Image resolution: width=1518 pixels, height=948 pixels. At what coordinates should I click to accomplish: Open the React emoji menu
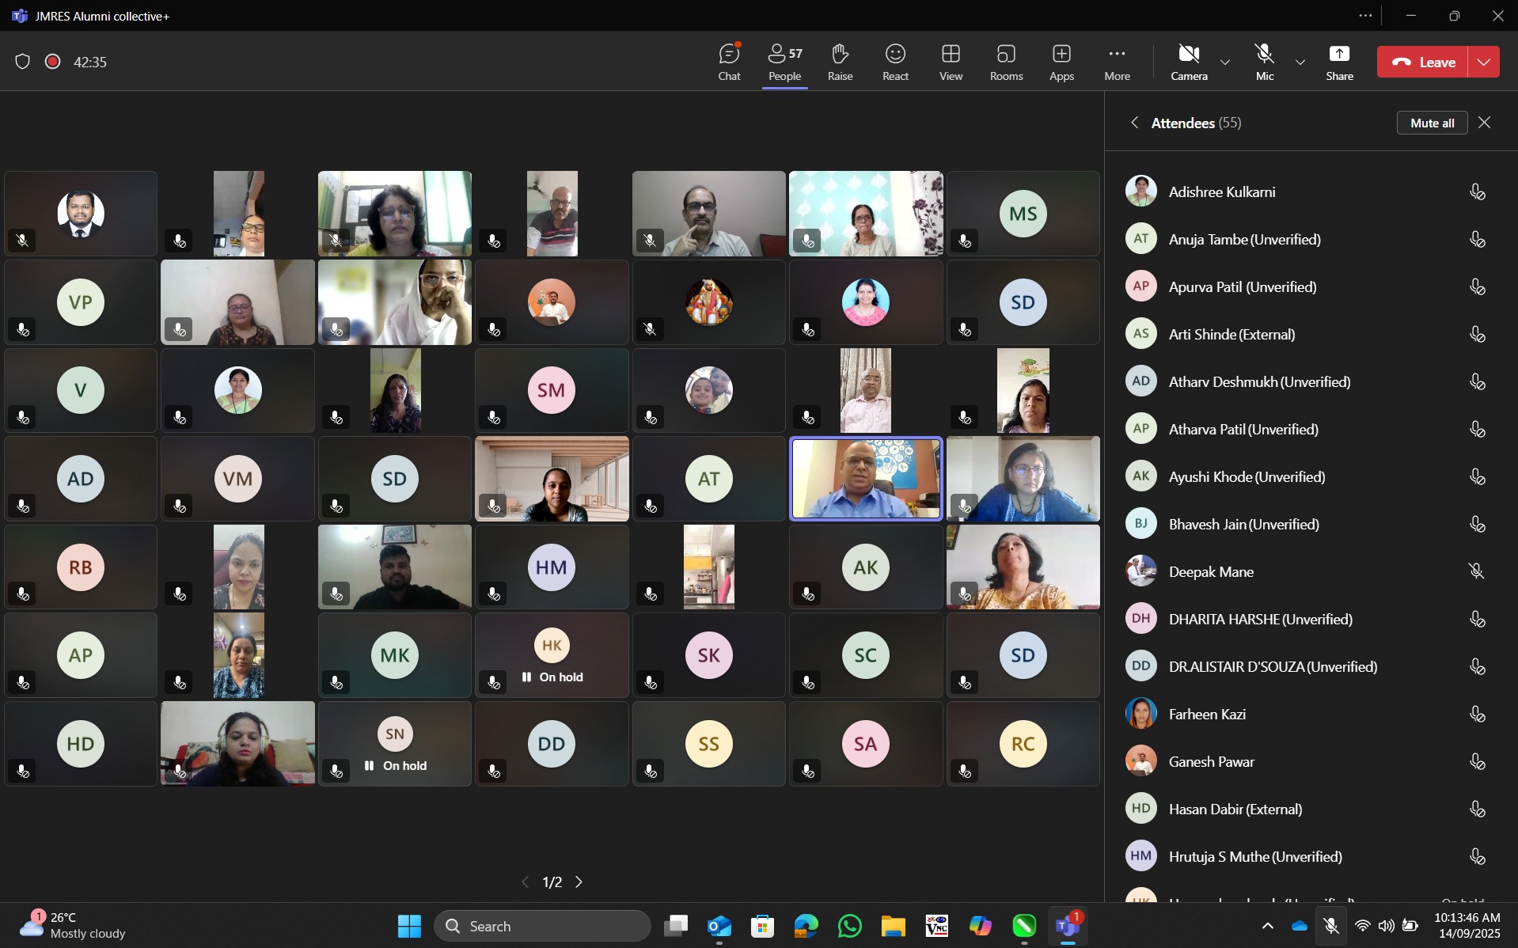point(895,62)
